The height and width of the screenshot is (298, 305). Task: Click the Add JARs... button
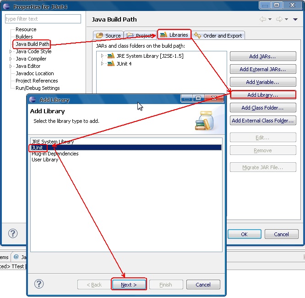(263, 56)
